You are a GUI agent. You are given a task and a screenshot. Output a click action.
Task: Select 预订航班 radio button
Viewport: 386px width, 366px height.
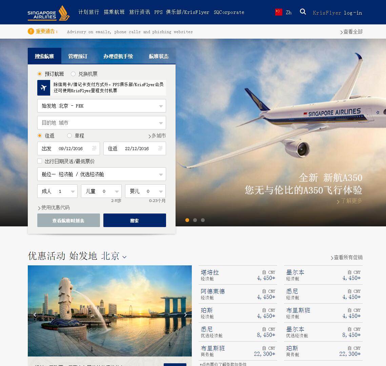(40, 74)
